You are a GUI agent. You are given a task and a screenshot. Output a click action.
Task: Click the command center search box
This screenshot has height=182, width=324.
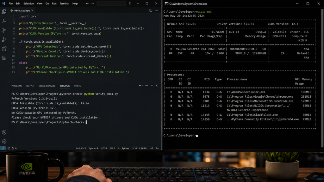coord(111,3)
